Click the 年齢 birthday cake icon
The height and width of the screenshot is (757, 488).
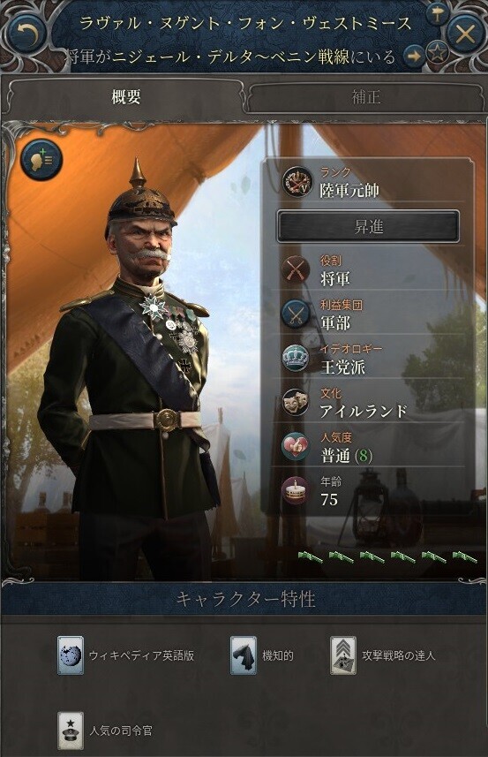click(296, 490)
